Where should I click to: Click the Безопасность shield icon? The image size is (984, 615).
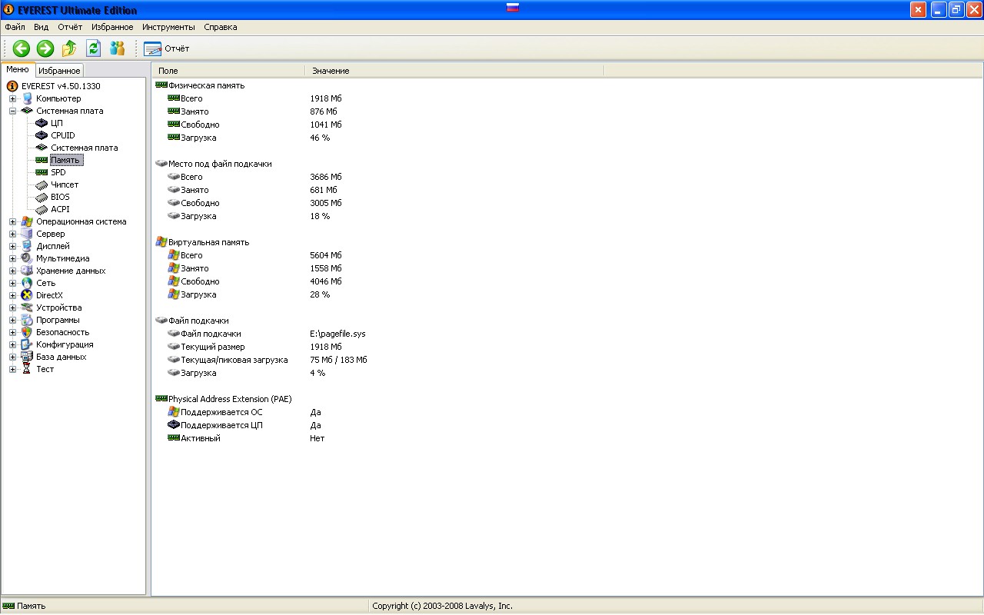click(x=27, y=332)
